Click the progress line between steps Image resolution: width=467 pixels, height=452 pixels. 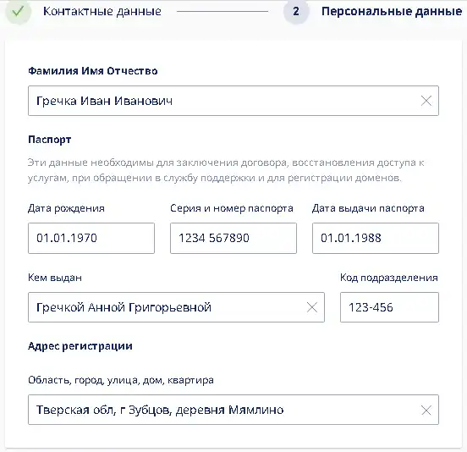point(223,12)
